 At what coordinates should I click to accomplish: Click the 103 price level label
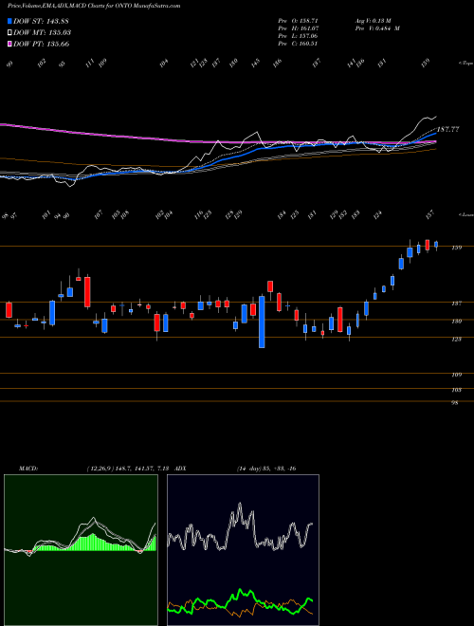pyautogui.click(x=457, y=390)
